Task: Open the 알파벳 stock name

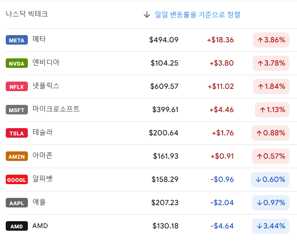Action: click(x=42, y=179)
